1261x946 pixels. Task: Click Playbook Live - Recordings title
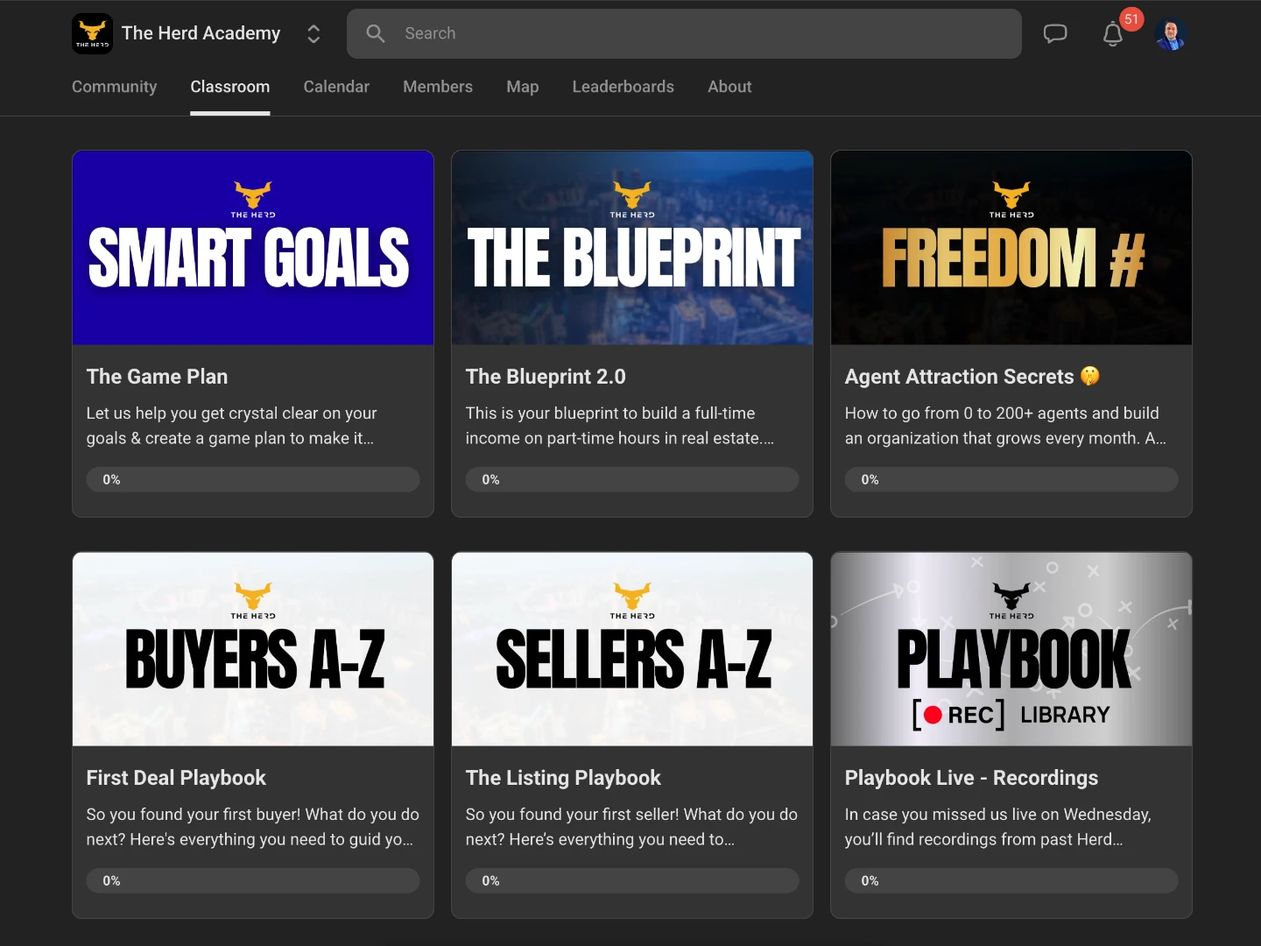point(971,778)
